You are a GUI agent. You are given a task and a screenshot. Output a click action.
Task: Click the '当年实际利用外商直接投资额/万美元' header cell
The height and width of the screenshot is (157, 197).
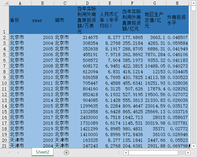tap(88, 20)
